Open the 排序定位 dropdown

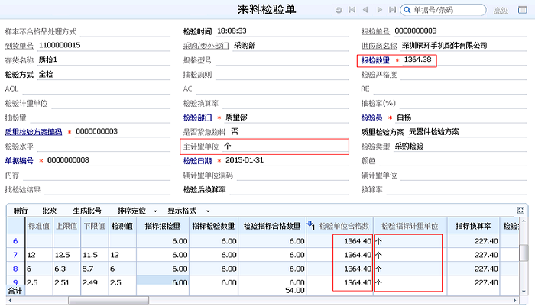(x=137, y=211)
